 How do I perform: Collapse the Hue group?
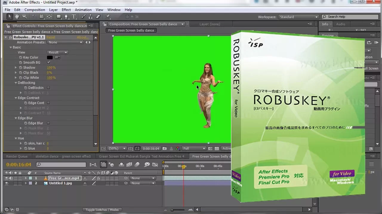pos(16,138)
